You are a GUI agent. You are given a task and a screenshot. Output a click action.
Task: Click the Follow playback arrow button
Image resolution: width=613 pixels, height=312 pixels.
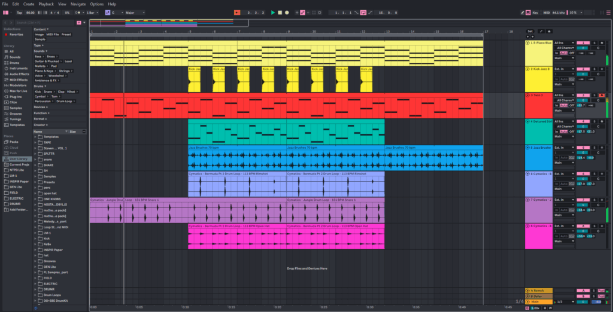237,12
